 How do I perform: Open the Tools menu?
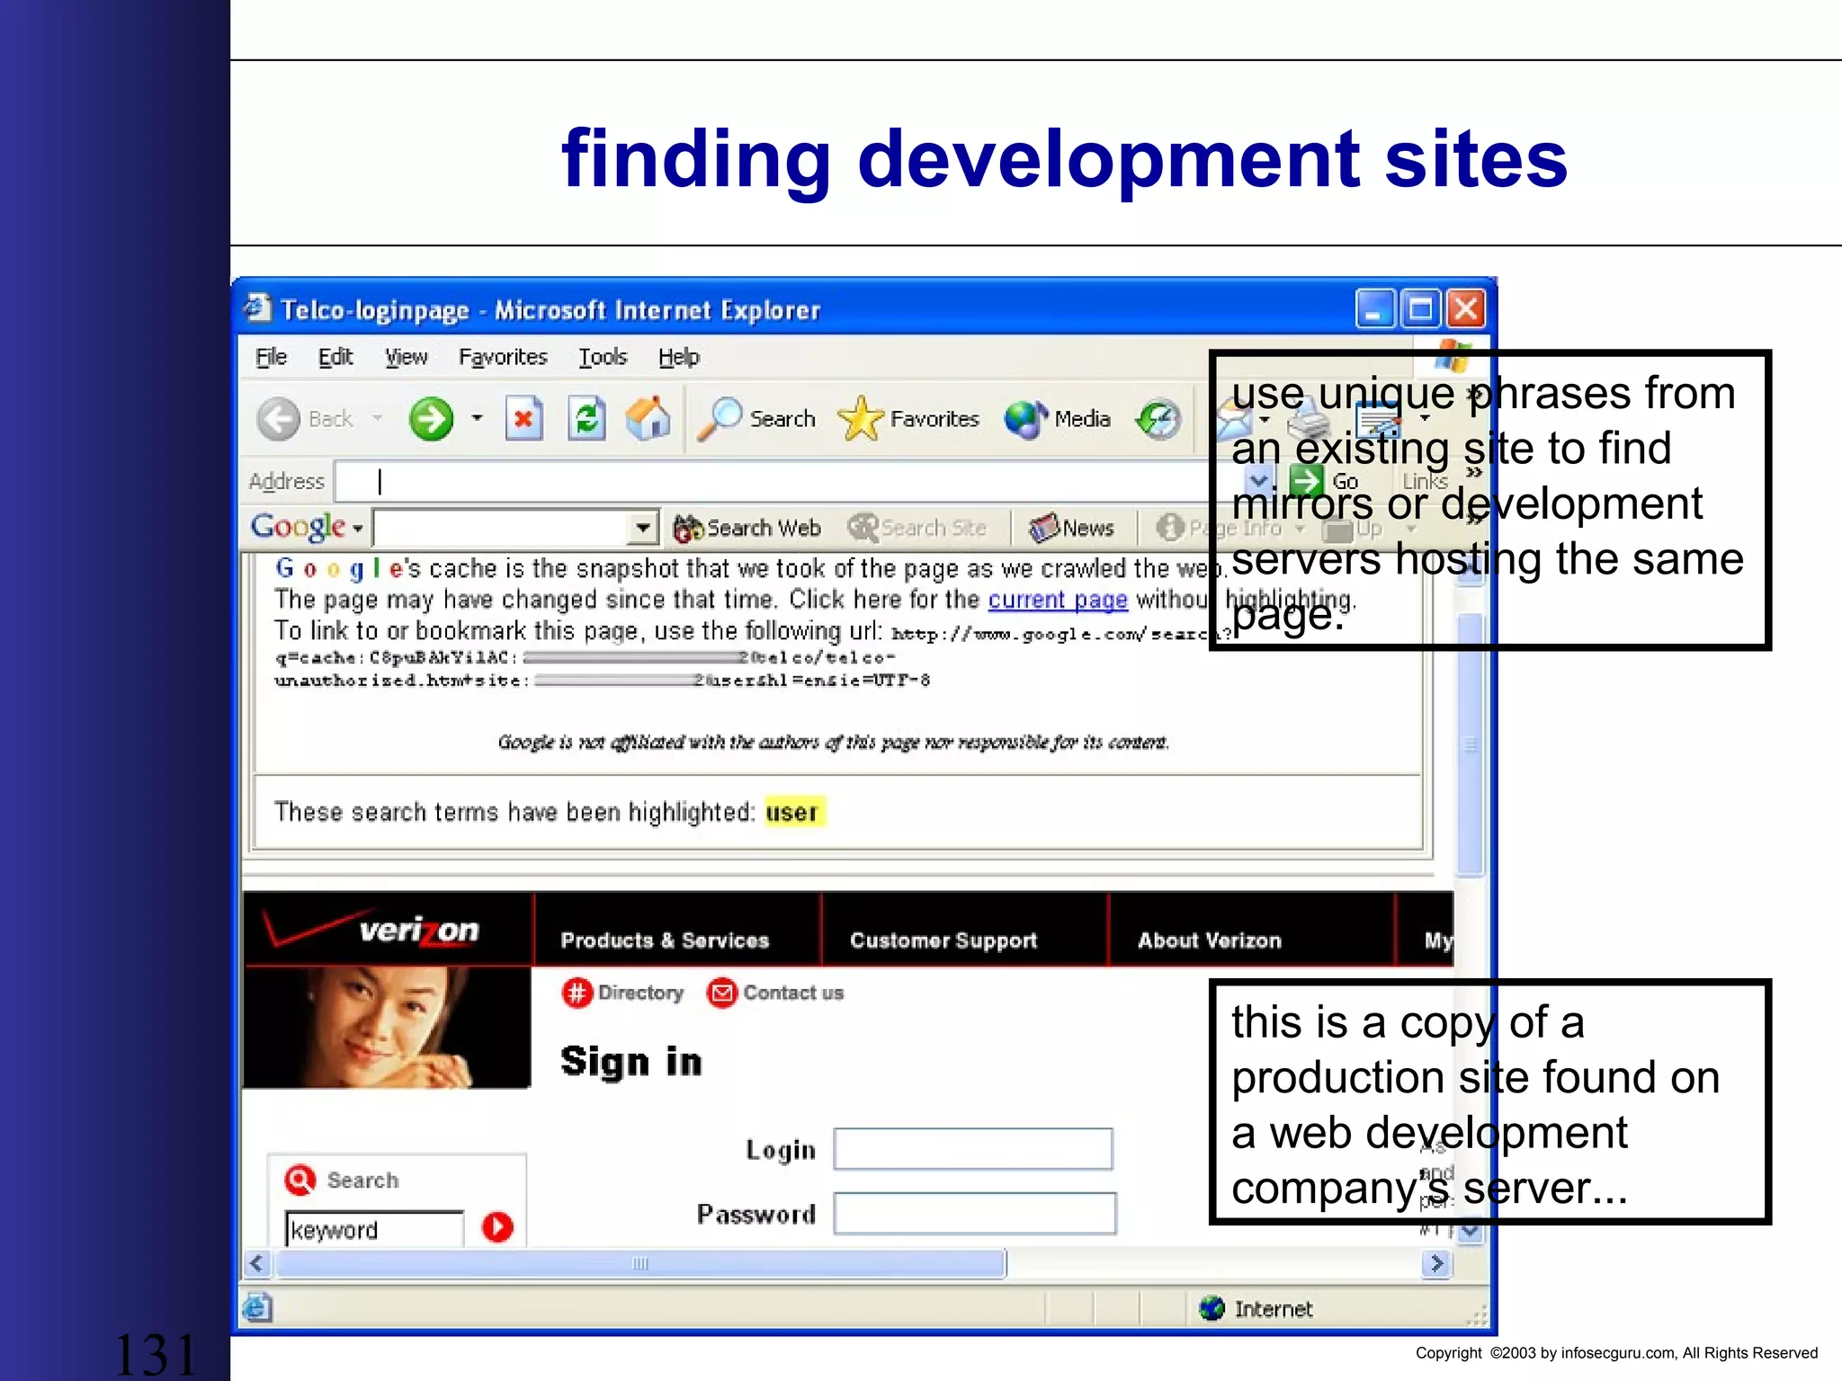603,357
